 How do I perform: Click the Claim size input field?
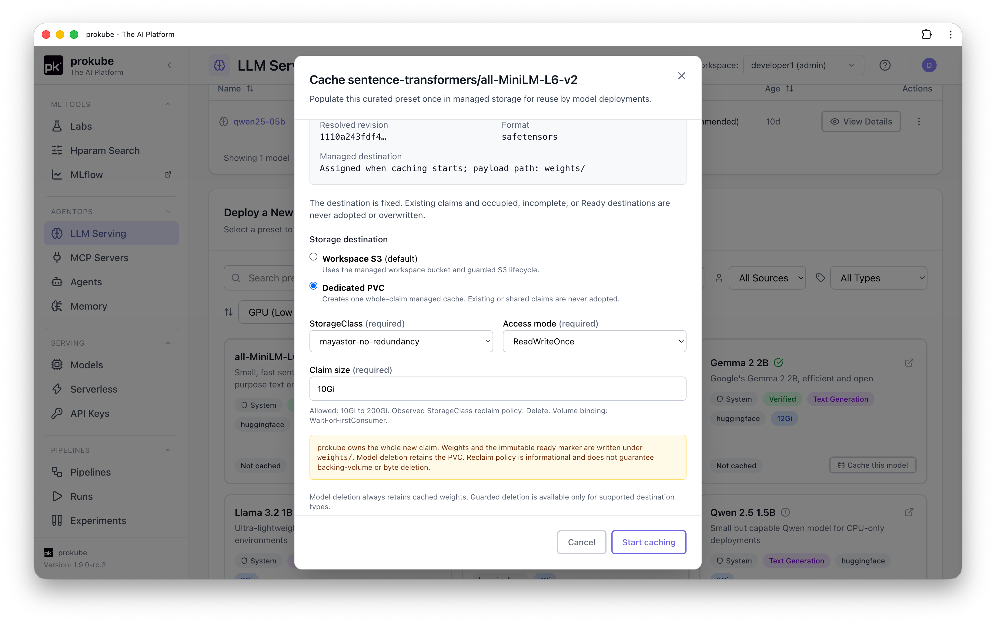tap(498, 389)
